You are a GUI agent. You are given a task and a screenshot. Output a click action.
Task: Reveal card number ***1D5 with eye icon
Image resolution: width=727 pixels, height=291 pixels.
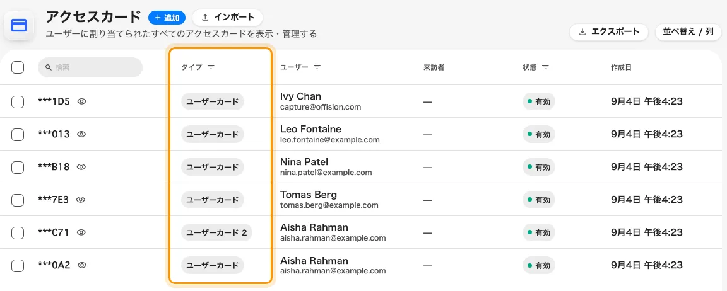(x=81, y=102)
